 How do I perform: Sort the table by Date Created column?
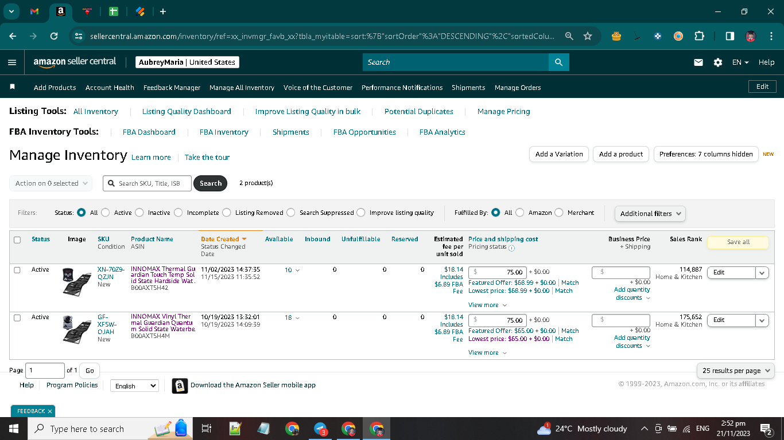coord(224,239)
